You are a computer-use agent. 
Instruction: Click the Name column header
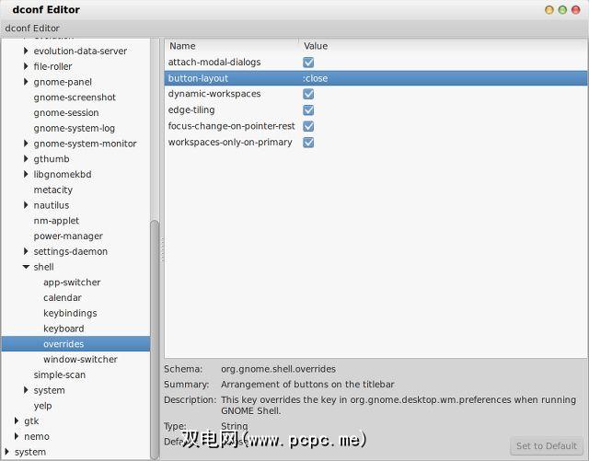click(231, 46)
